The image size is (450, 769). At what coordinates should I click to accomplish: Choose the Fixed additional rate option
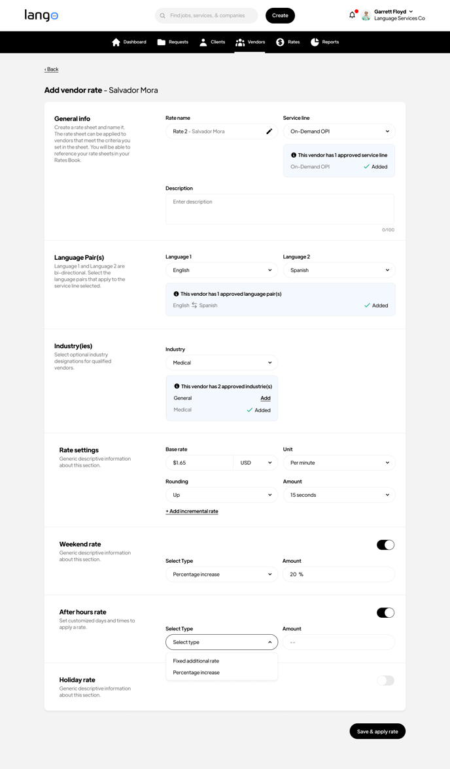point(196,661)
